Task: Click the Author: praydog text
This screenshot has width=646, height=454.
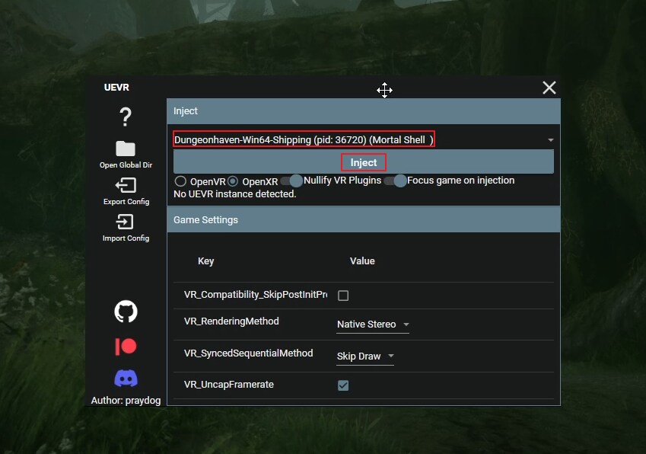Action: click(126, 401)
